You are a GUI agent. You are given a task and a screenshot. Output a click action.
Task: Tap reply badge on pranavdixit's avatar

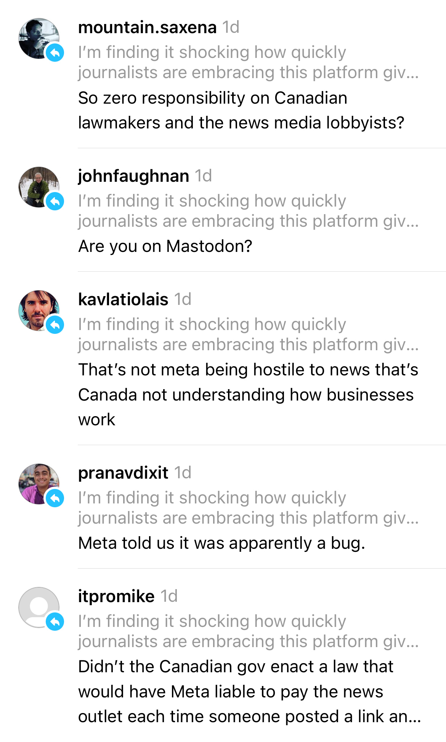click(55, 498)
